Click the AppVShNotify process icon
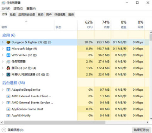Screen dimensions: 152x133 8,116
